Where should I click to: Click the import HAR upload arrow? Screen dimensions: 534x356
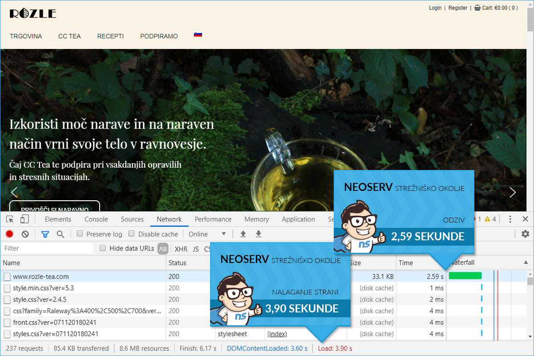[243, 234]
